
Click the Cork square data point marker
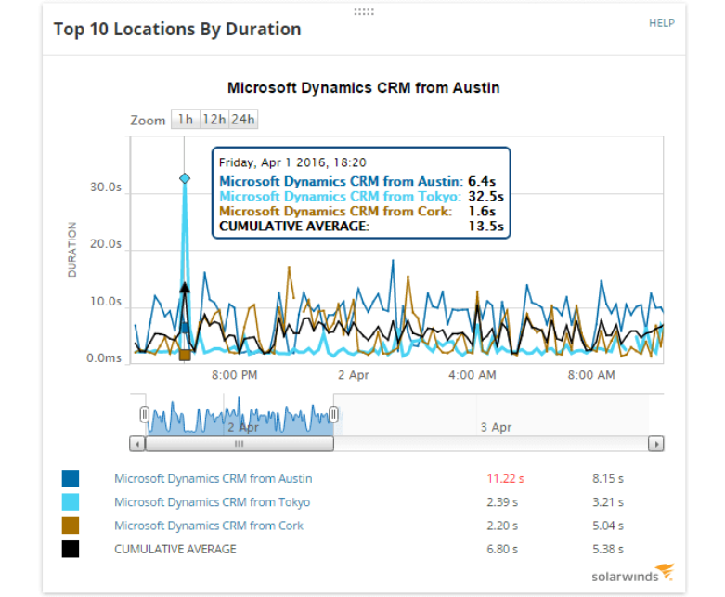tap(185, 355)
